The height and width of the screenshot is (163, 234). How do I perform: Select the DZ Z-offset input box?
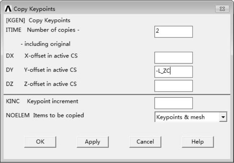tap(174, 86)
